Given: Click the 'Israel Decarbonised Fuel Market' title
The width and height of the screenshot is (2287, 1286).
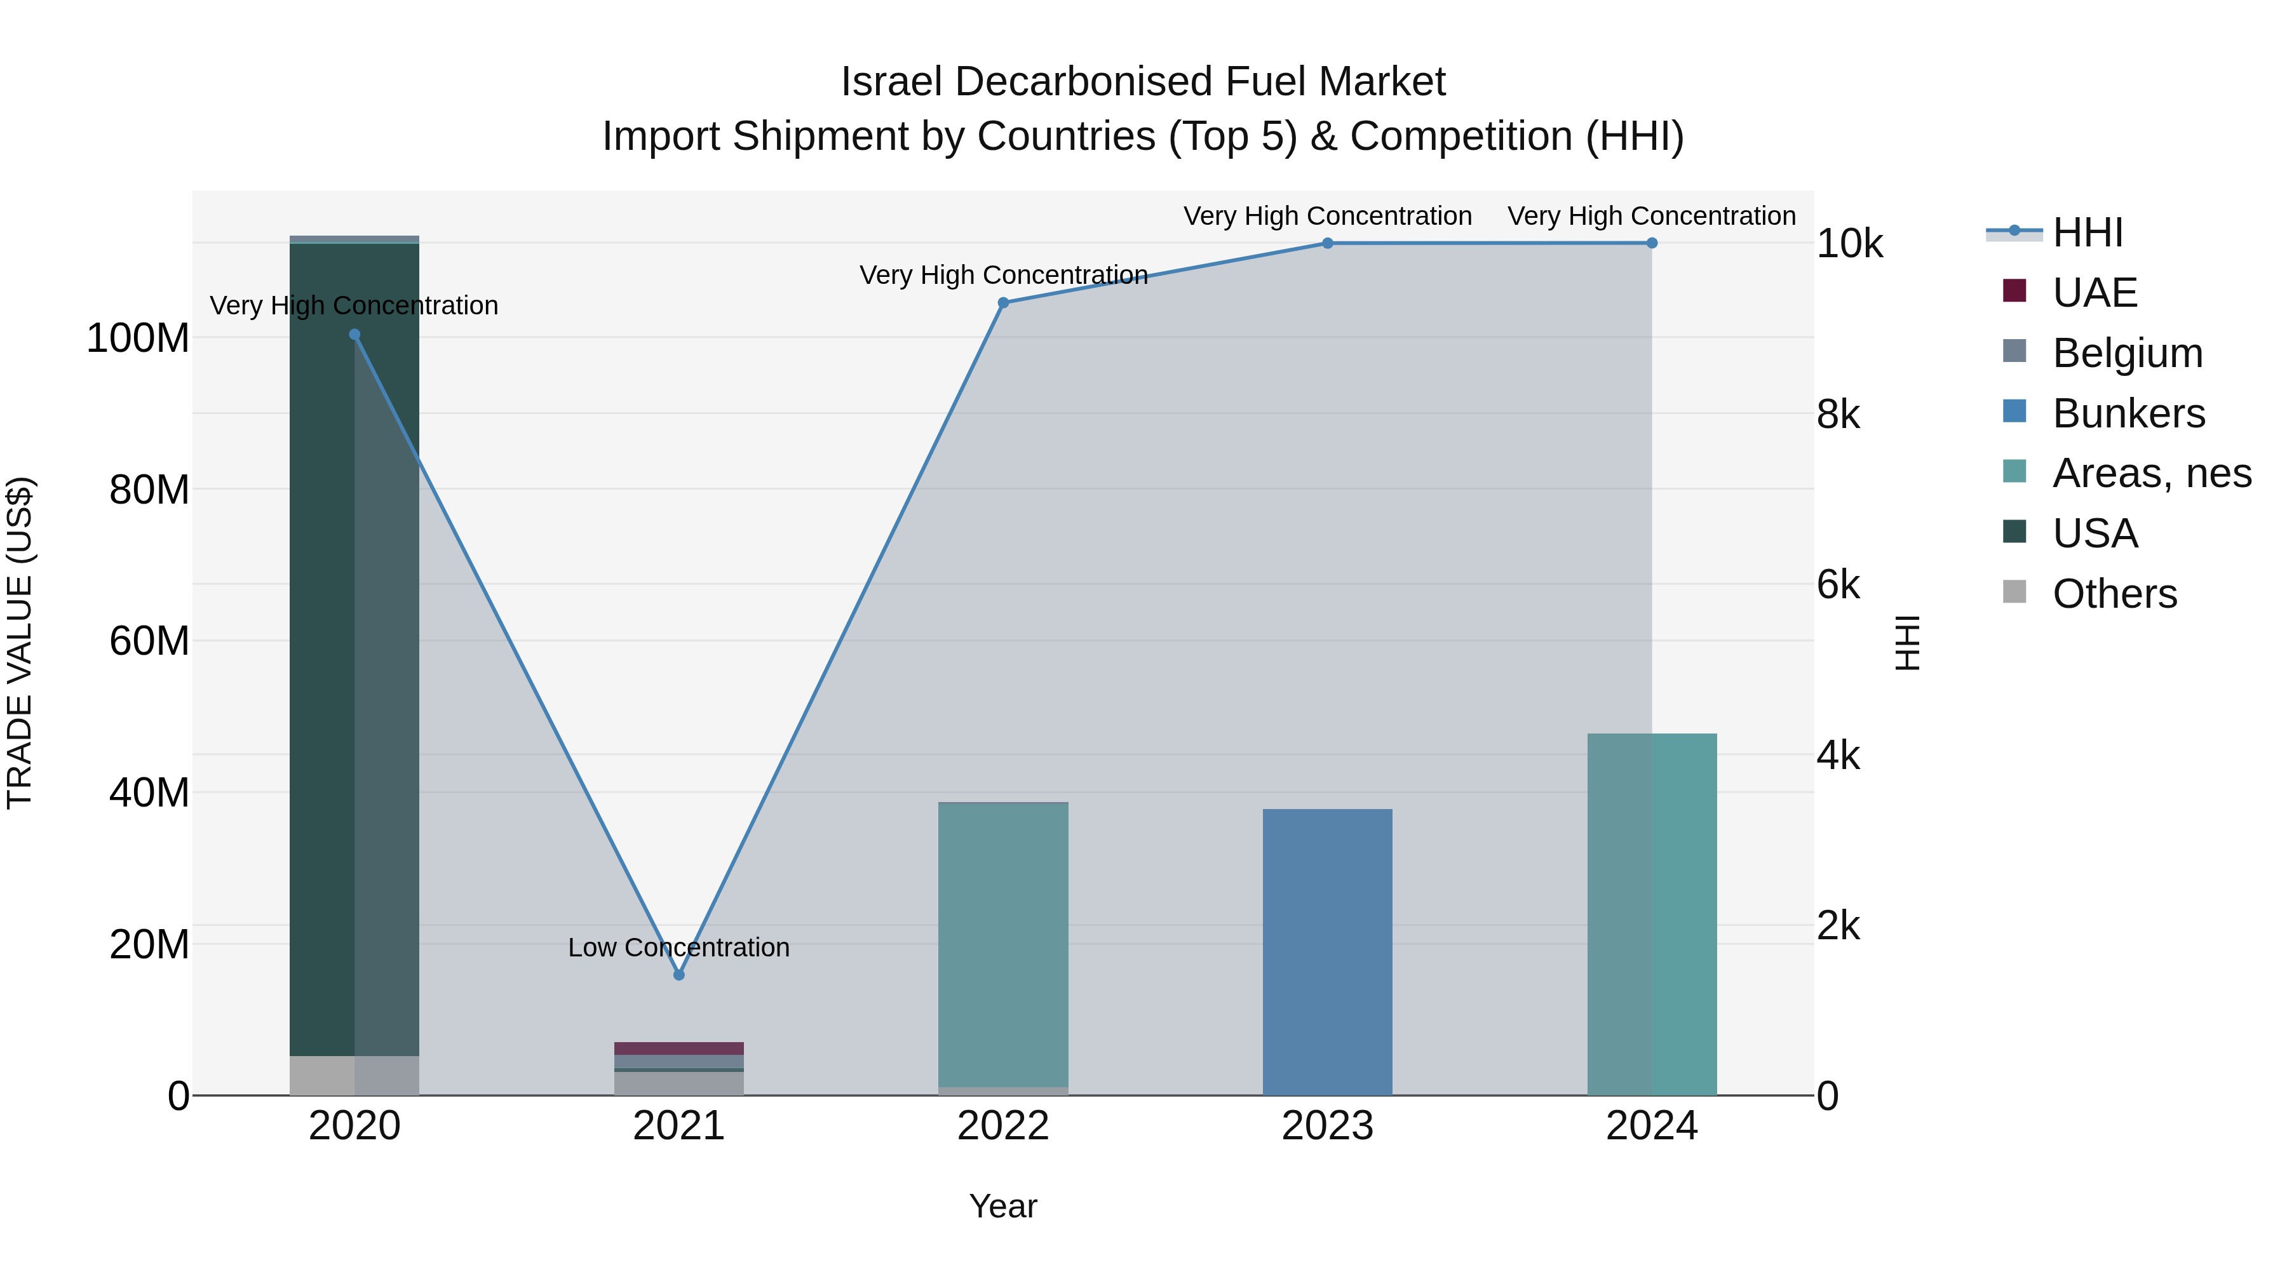Looking at the screenshot, I should click(1143, 82).
